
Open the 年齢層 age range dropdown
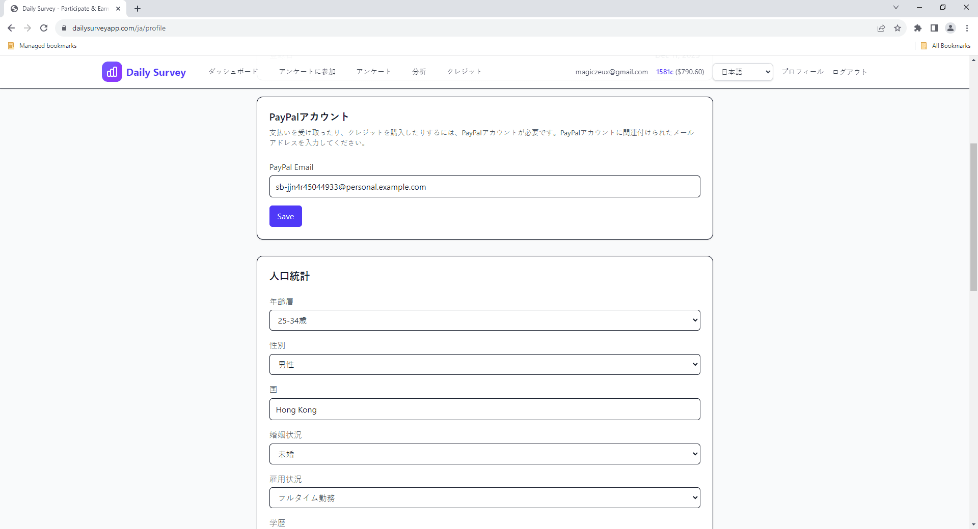484,320
